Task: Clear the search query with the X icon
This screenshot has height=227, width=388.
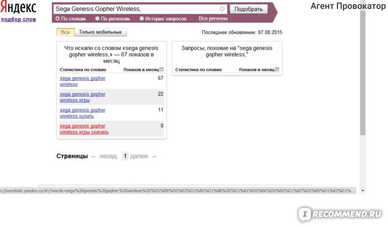Action: point(222,9)
